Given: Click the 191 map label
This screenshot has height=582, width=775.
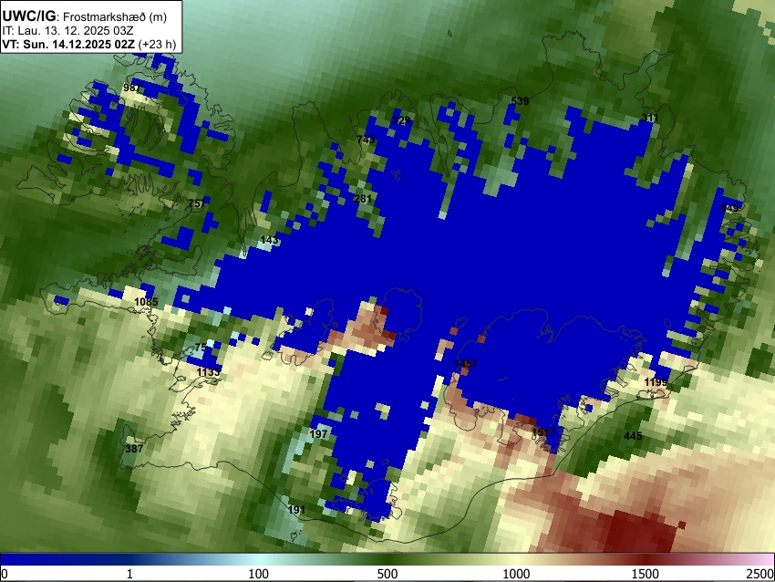Looking at the screenshot, I should 296,510.
